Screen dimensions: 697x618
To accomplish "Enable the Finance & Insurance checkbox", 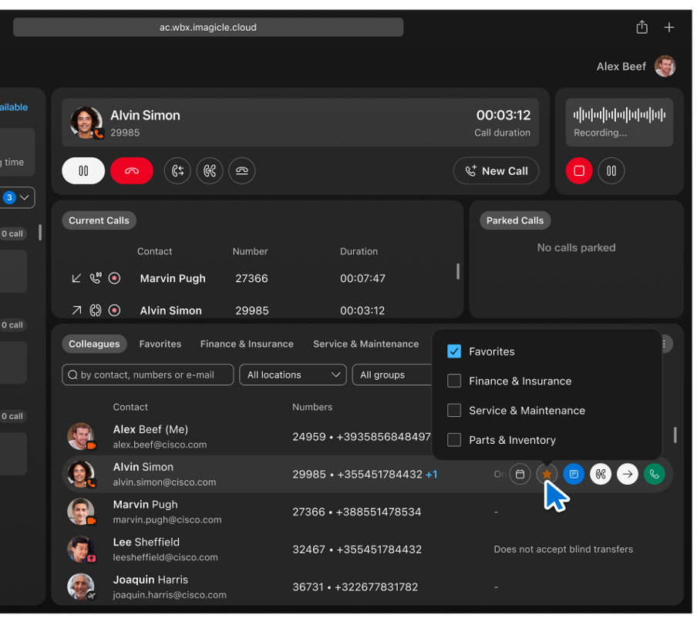I will coord(454,381).
